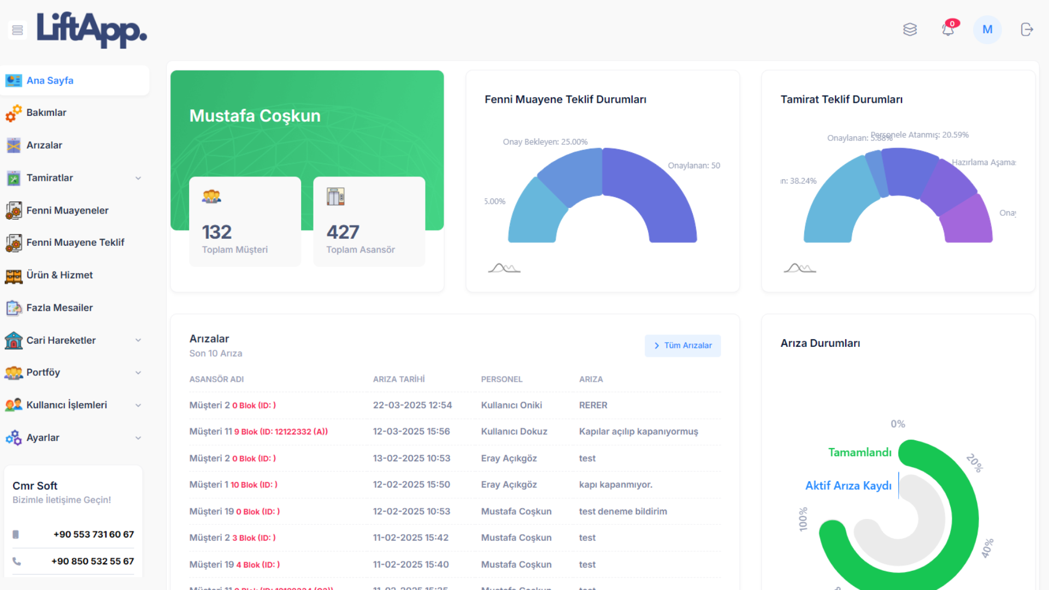Expand the Cari Hareketler chevron

138,340
